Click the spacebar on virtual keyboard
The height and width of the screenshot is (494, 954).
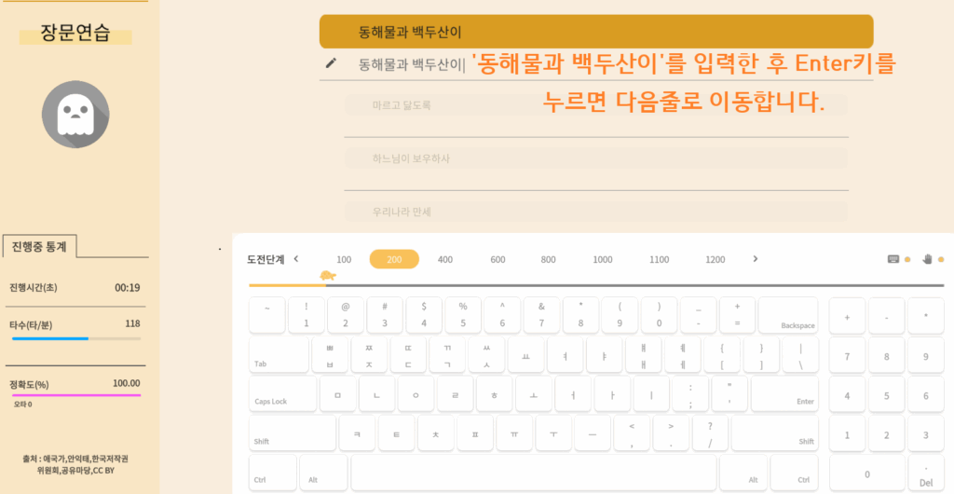tap(534, 473)
